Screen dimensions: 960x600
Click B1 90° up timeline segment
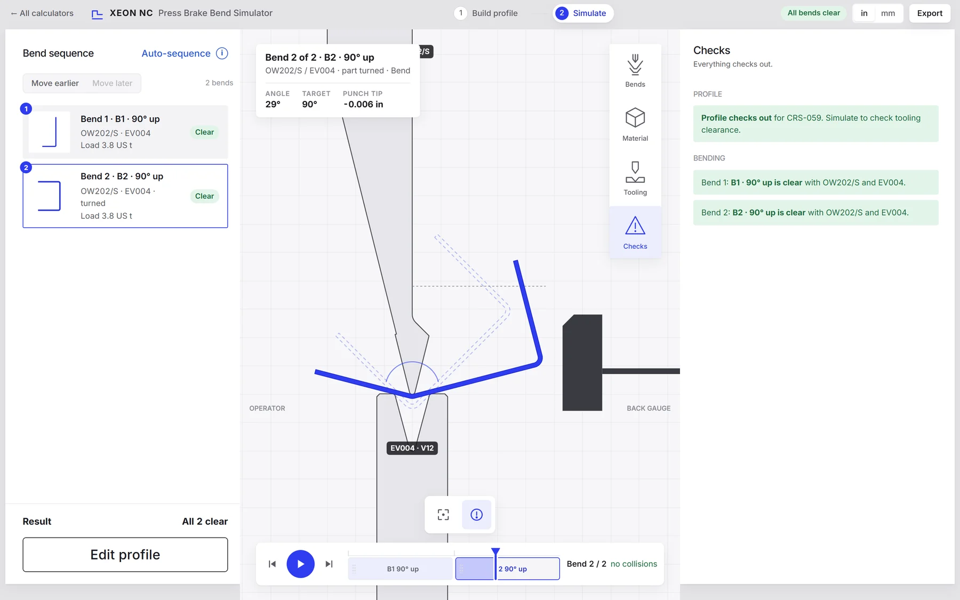coord(400,569)
